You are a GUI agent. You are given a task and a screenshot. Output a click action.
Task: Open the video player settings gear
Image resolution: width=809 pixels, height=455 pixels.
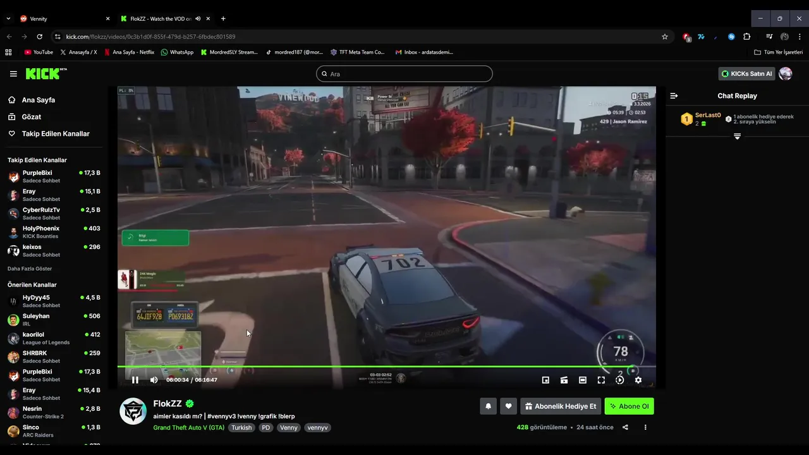[x=638, y=380]
